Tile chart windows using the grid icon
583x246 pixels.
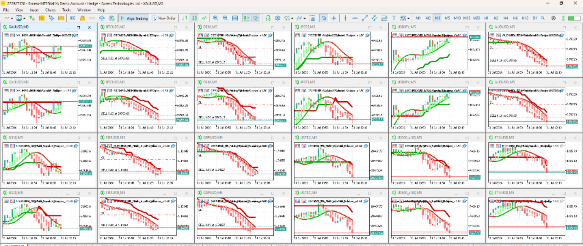point(235,18)
